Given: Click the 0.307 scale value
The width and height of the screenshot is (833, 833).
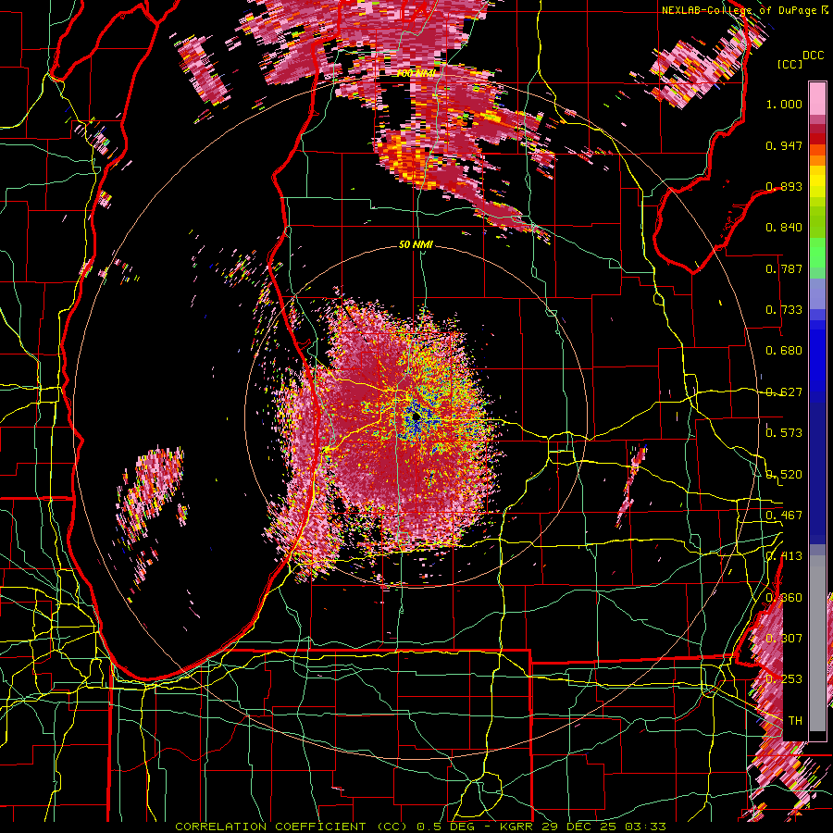Looking at the screenshot, I should point(784,639).
